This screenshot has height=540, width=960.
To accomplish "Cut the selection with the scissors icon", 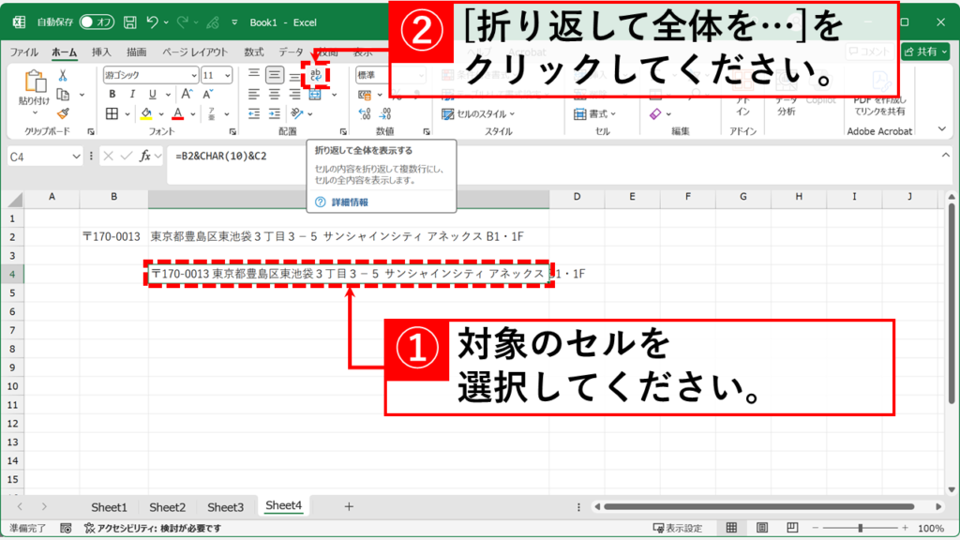I will pos(63,75).
